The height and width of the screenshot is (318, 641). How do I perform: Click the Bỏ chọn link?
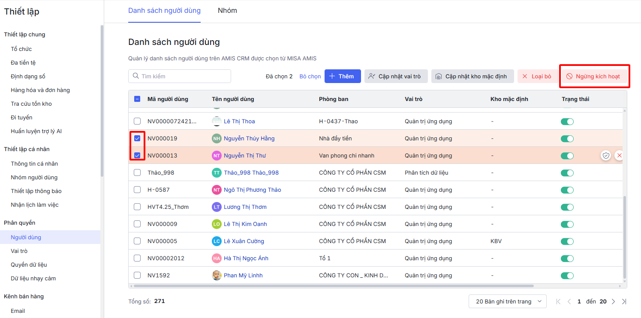tap(310, 76)
